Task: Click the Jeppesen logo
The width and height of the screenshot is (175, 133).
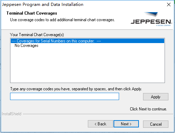Action: click(x=151, y=19)
